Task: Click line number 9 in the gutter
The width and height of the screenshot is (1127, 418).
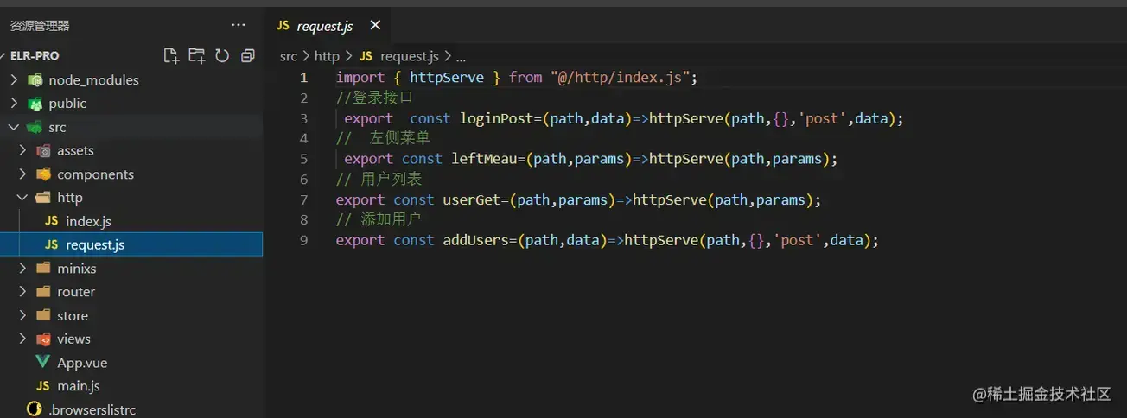Action: pos(303,240)
